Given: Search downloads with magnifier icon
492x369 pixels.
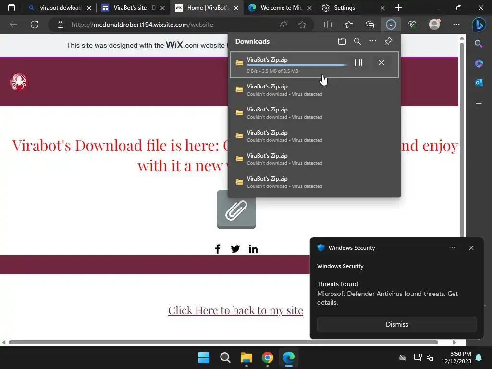Looking at the screenshot, I should click(357, 41).
